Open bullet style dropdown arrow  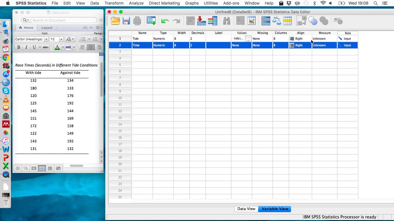point(89,39)
